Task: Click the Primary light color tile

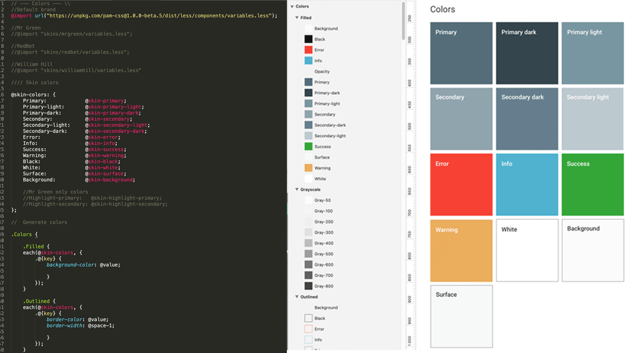Action: [593, 53]
